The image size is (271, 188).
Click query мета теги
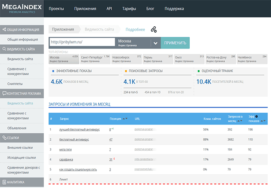(65, 150)
